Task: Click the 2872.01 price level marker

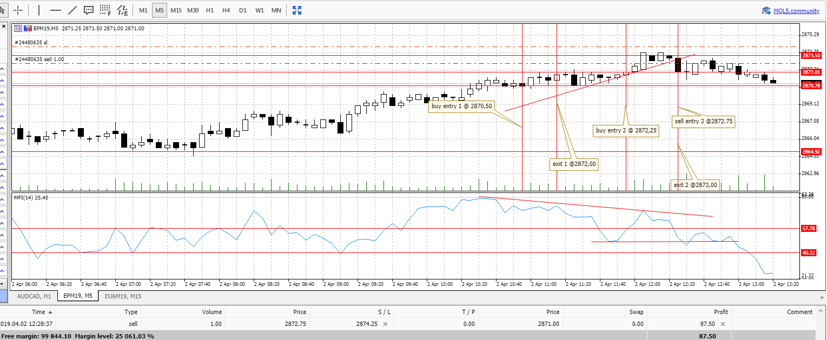Action: tap(811, 72)
